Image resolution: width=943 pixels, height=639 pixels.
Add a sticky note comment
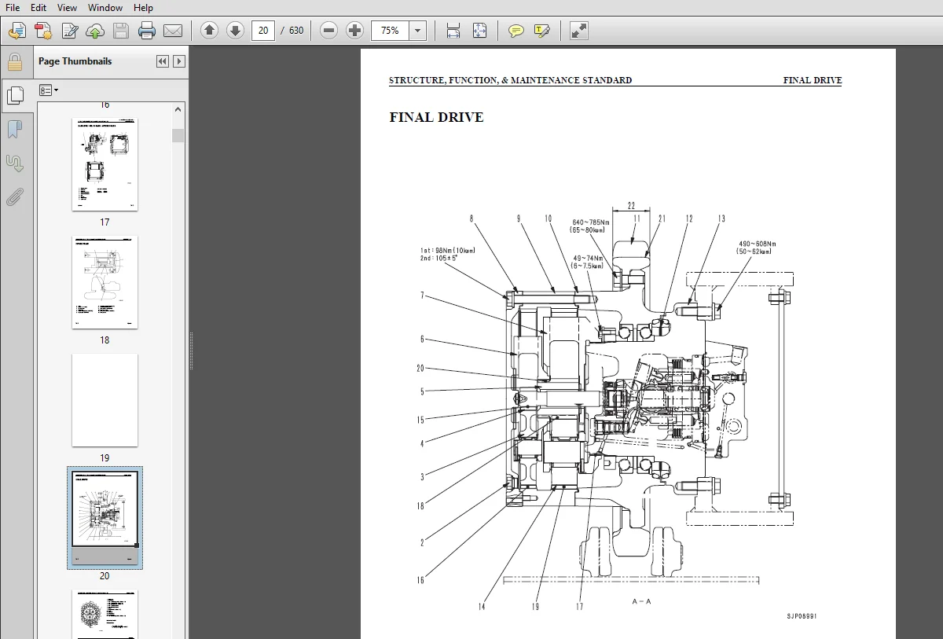click(516, 31)
